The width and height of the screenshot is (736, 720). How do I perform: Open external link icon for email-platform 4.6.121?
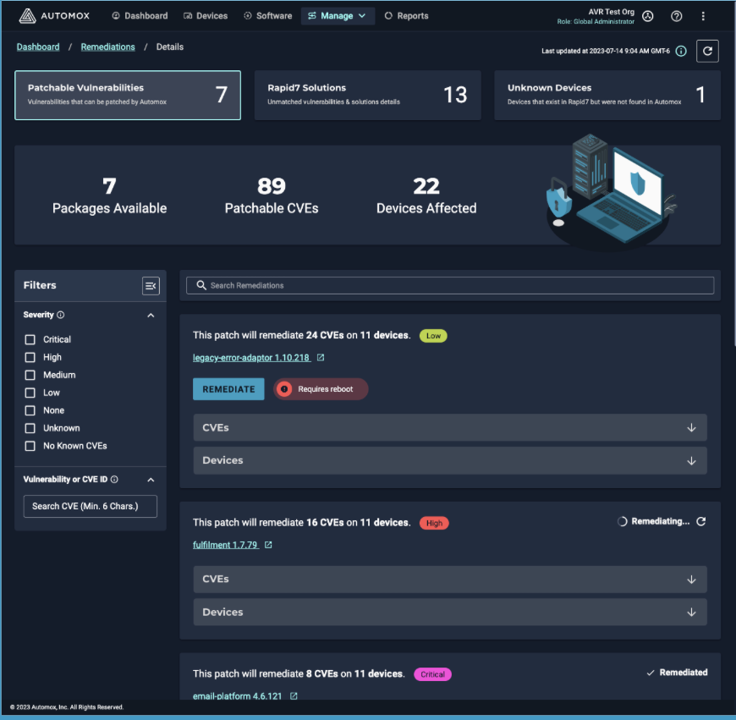tap(294, 696)
